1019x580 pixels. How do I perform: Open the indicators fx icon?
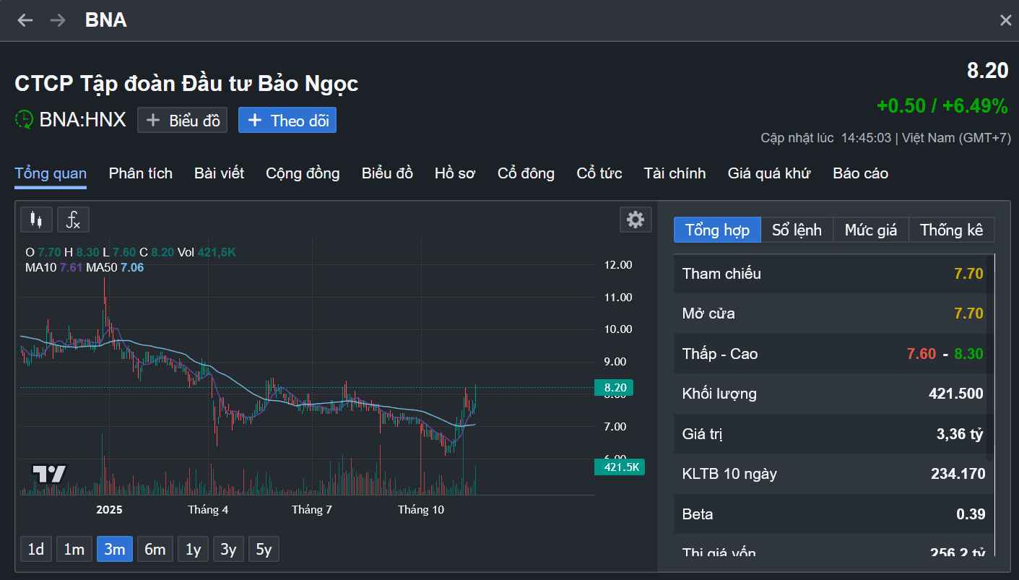click(73, 220)
